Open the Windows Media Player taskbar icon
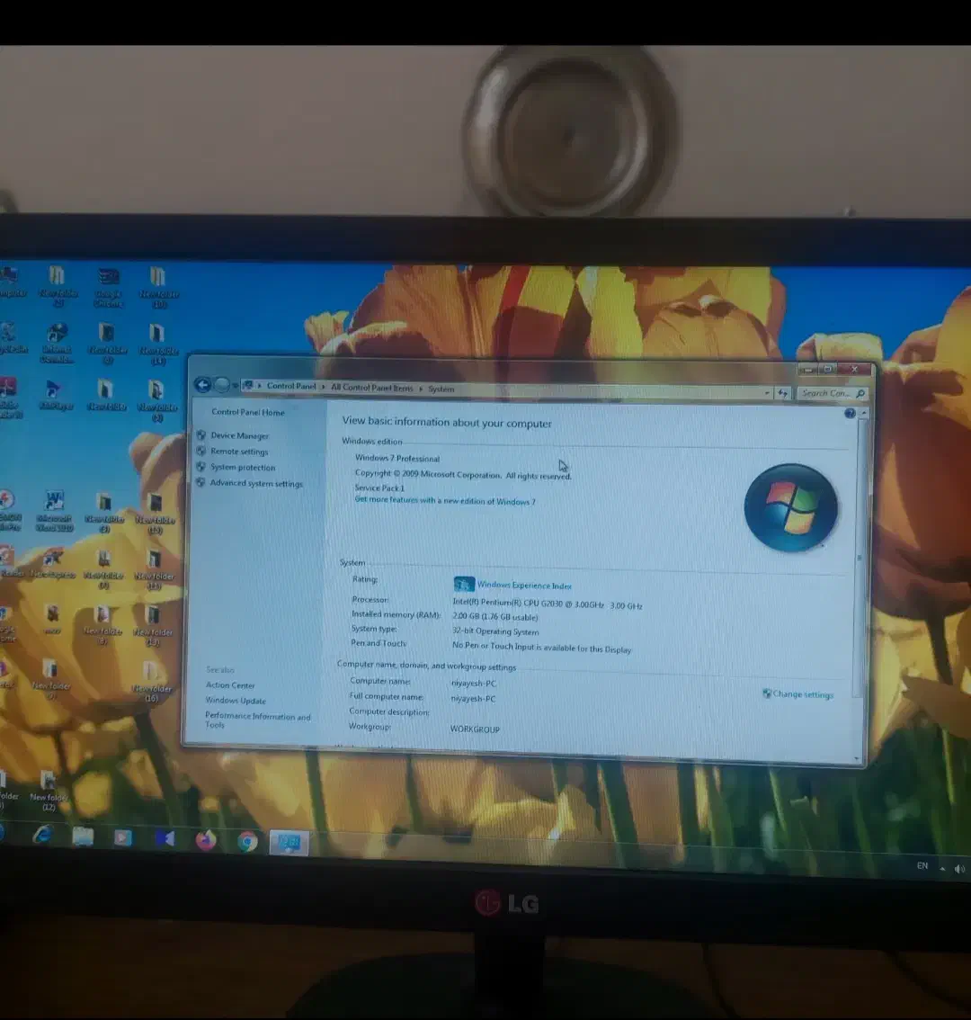This screenshot has height=1020, width=971. click(123, 838)
